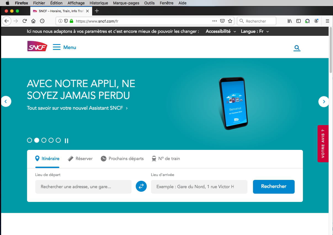The width and height of the screenshot is (333, 235).
Task: Open the SNCF Menu hamburger
Action: 64,47
